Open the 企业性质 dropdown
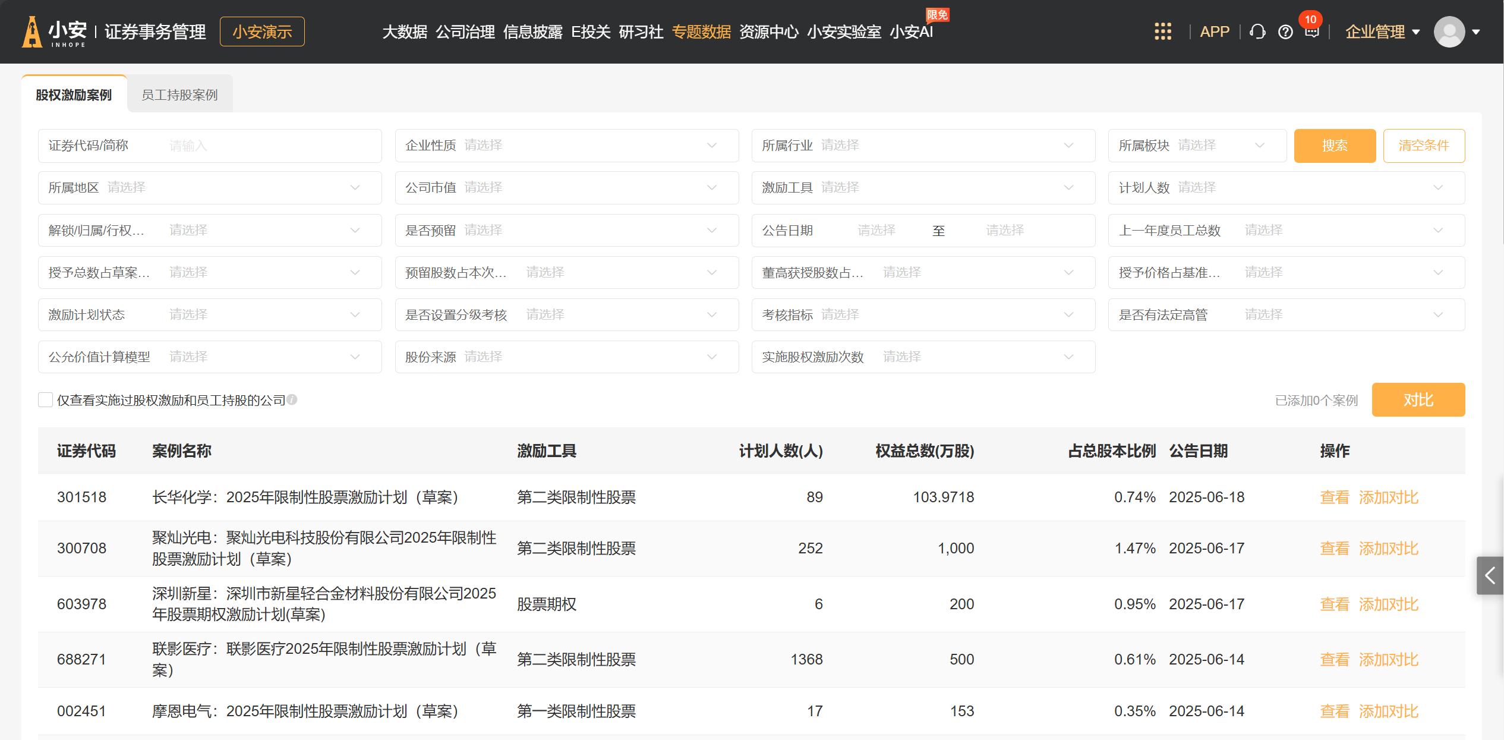 [x=566, y=146]
